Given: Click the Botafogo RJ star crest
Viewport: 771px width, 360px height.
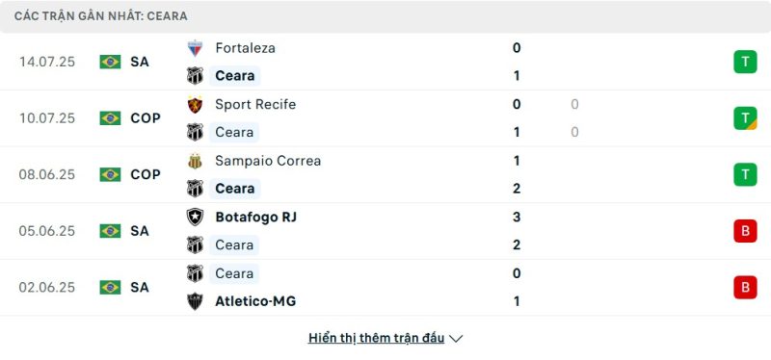Looking at the screenshot, I should click(196, 218).
